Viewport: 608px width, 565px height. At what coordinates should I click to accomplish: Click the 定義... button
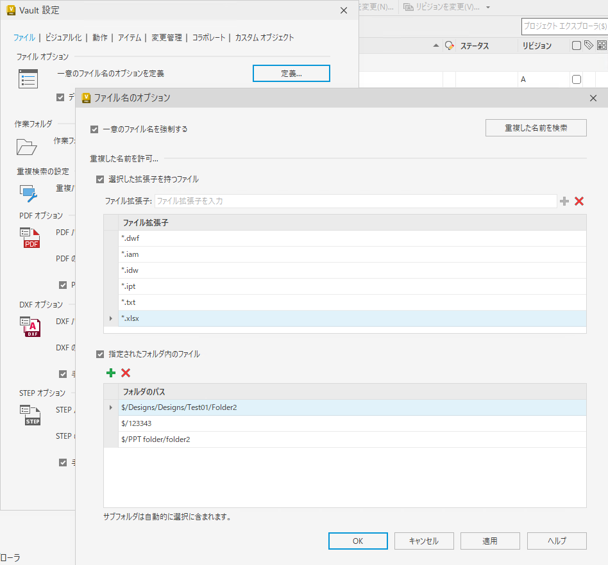(x=291, y=73)
